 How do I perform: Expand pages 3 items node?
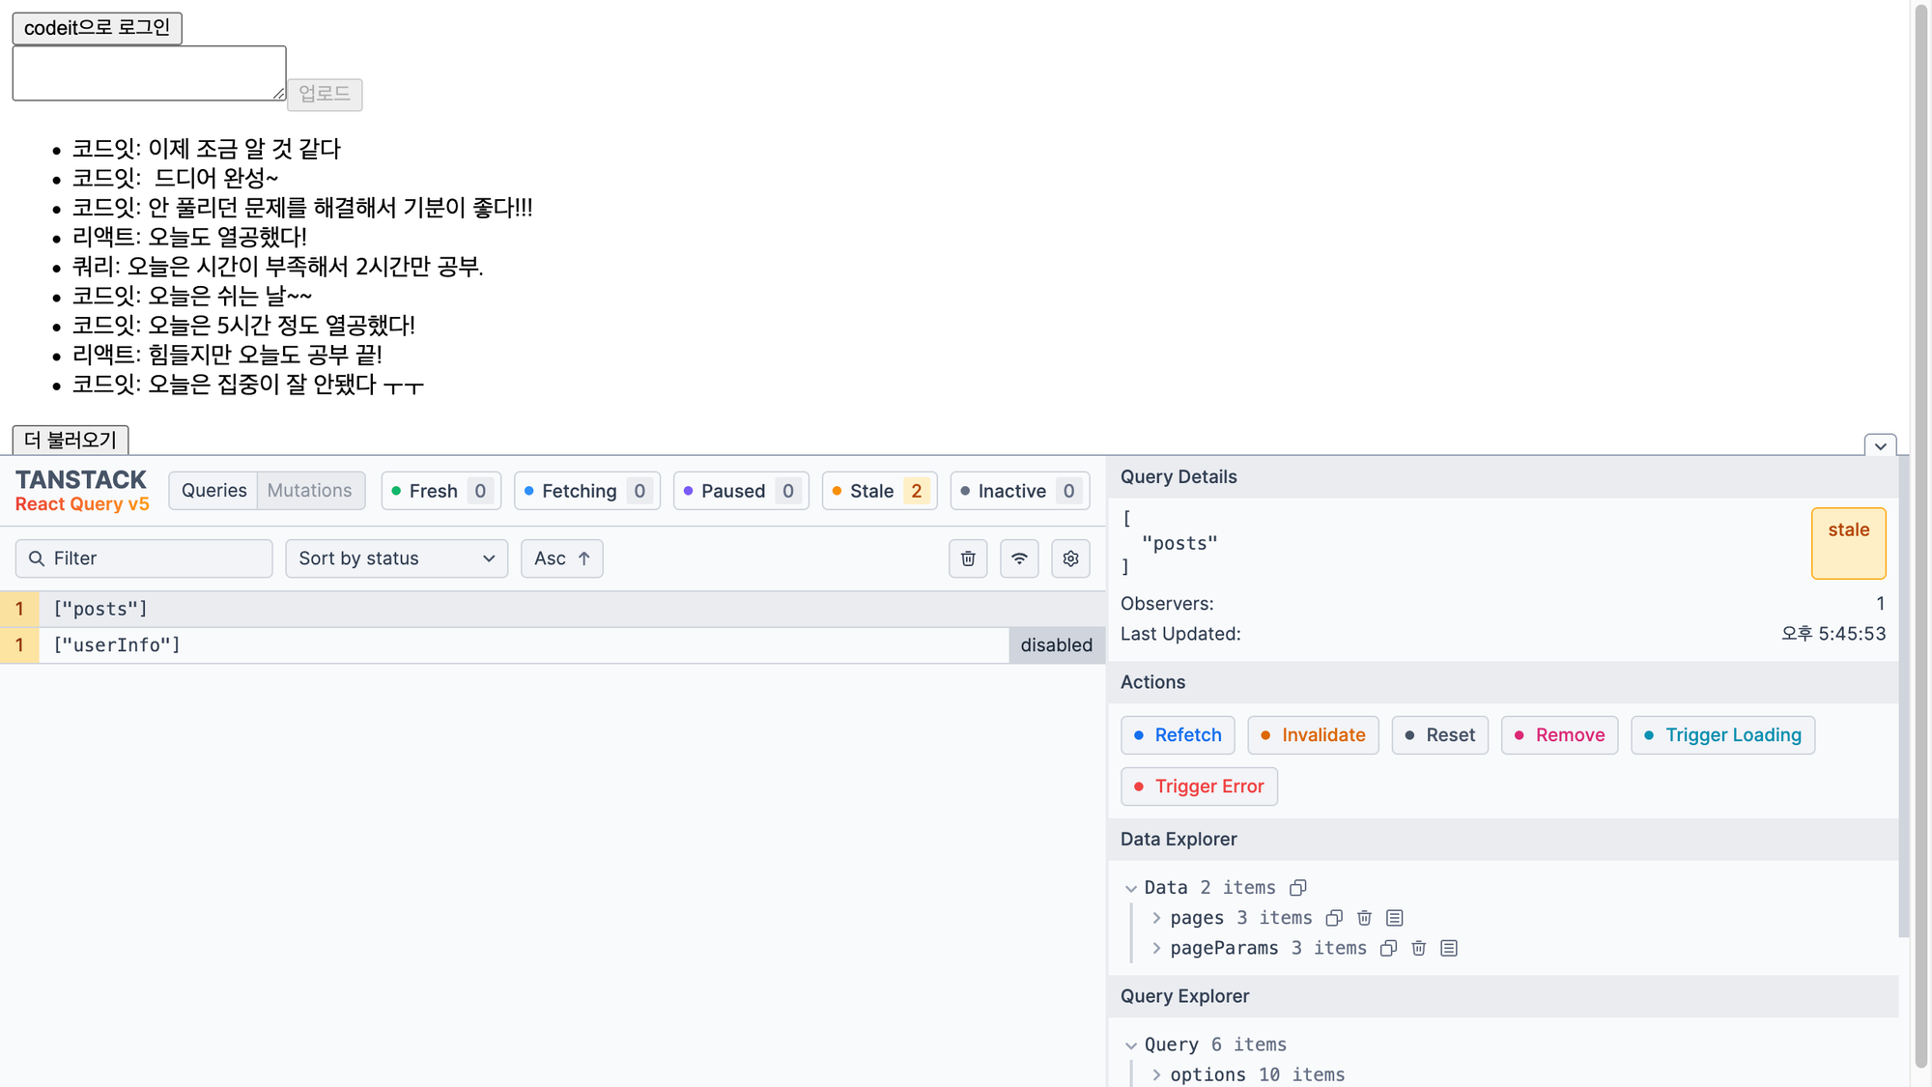point(1156,918)
